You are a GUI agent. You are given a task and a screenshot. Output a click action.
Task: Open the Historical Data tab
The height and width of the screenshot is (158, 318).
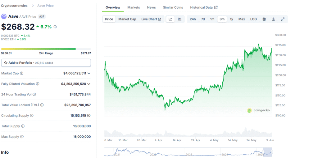pyautogui.click(x=204, y=7)
